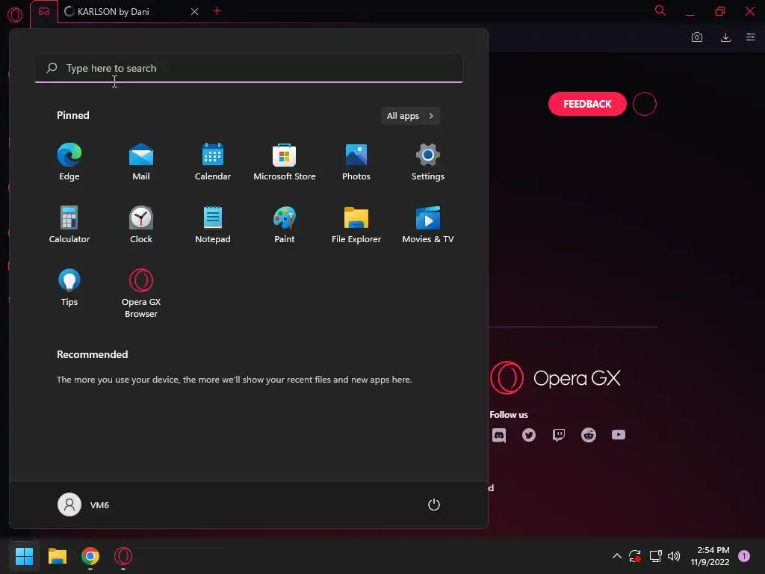Open Opera GX Reddit link

click(589, 435)
